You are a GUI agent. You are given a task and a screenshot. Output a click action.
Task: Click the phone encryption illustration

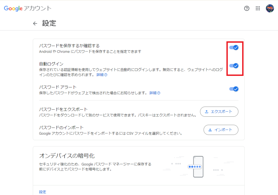click(198, 166)
